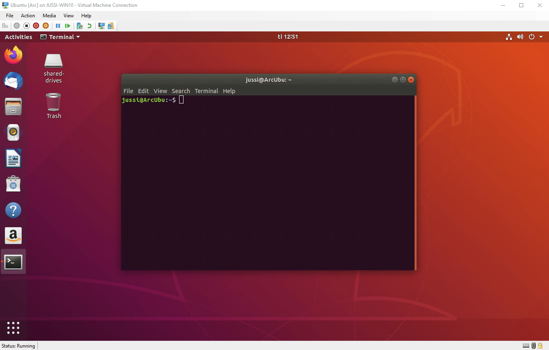Open the terminal window's Help menu
Viewport: 549px width, 350px height.
(229, 91)
